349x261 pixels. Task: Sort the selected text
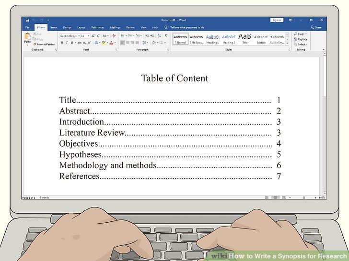coord(159,36)
